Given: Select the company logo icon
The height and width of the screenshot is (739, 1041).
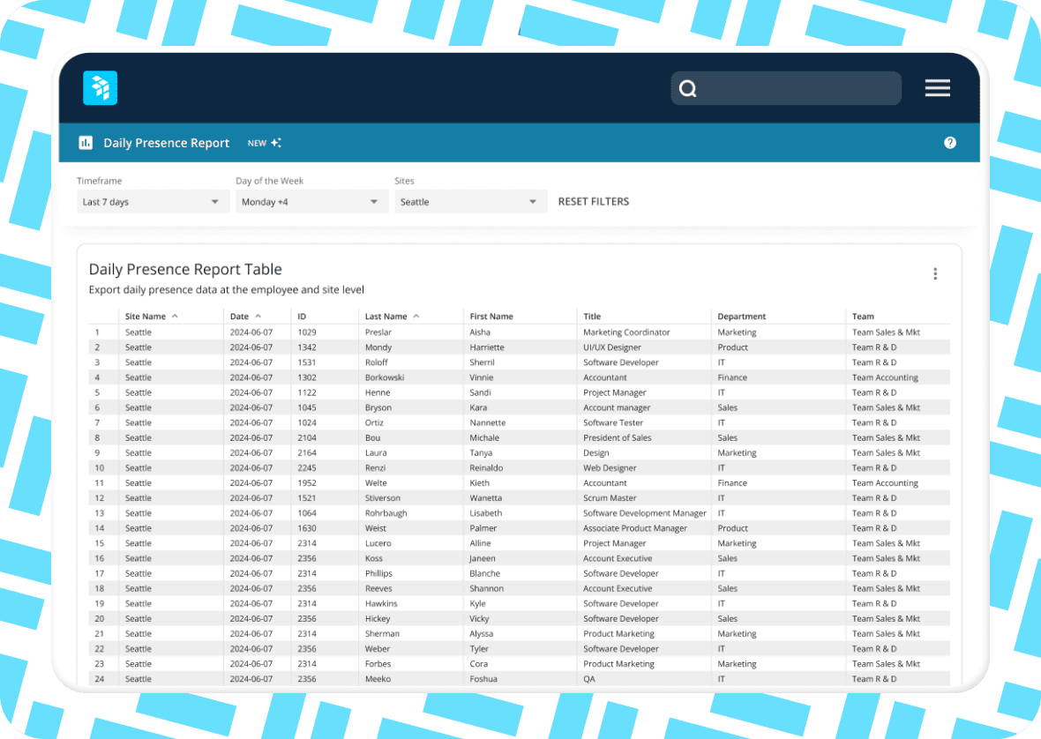Looking at the screenshot, I should pos(100,87).
